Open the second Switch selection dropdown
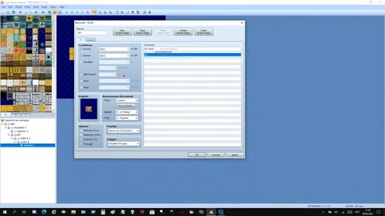385x216 pixels. [x=114, y=56]
